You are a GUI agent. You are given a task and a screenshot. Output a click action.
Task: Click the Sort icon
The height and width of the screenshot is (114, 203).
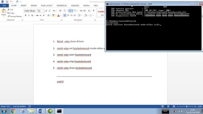click(x=89, y=11)
